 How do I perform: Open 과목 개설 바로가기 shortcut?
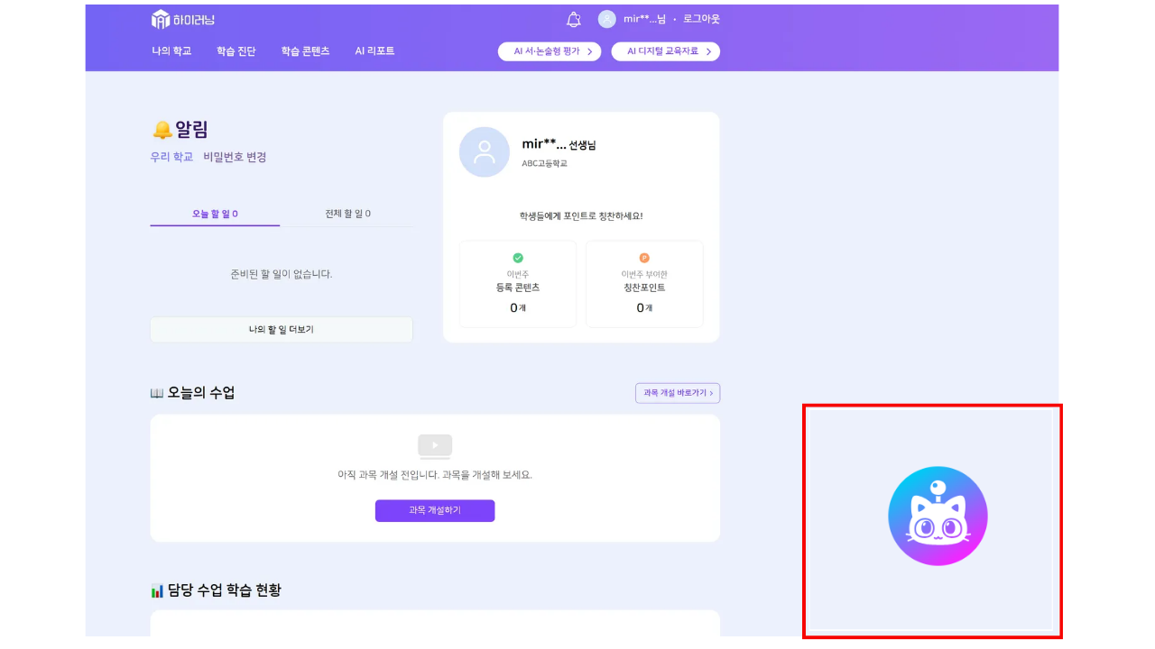[x=678, y=393]
